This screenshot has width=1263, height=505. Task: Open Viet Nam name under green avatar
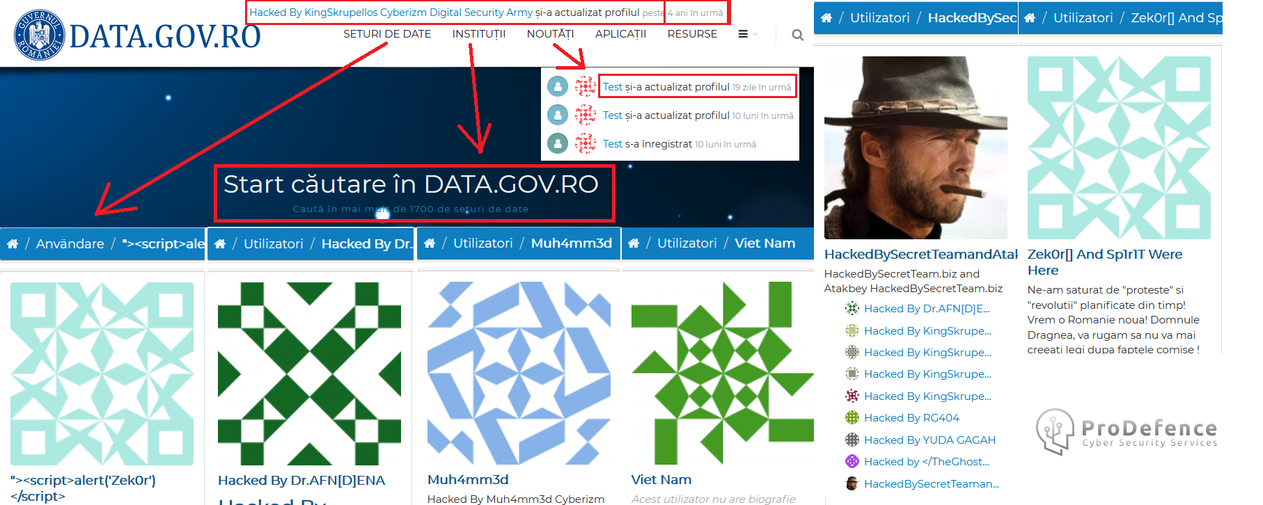tap(661, 479)
